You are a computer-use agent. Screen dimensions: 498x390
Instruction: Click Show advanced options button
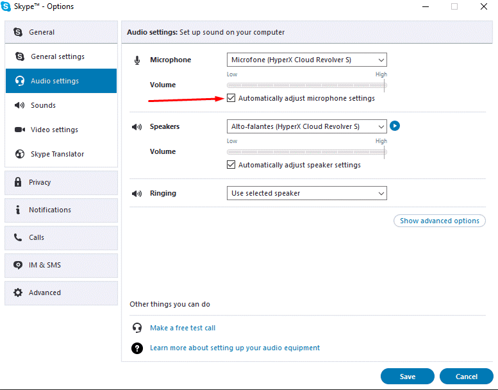click(x=440, y=221)
